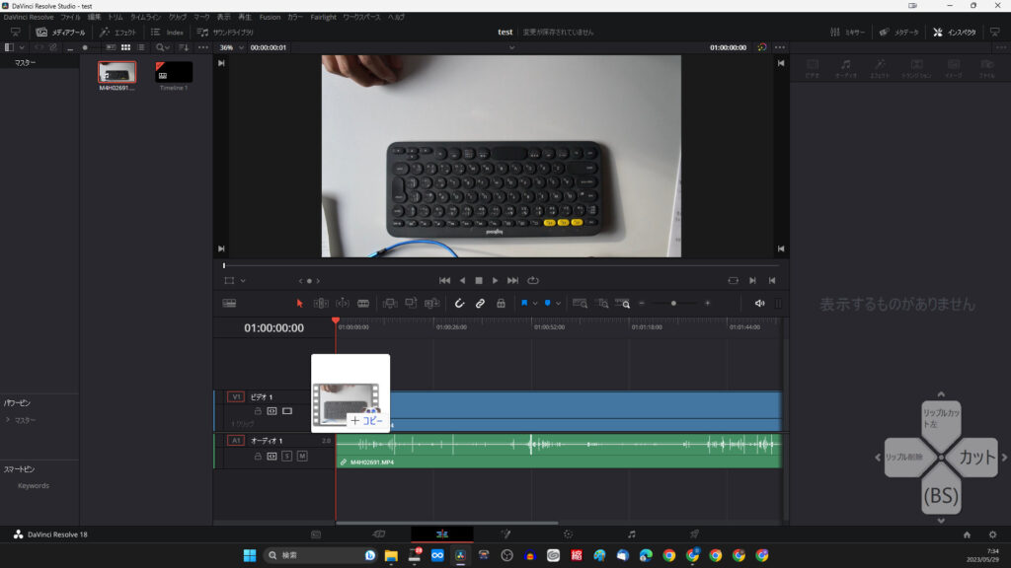1011x568 pixels.
Task: Play the timeline forward
Action: pyautogui.click(x=496, y=281)
